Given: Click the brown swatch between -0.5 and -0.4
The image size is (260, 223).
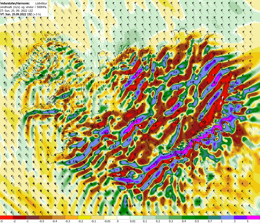Looking at the screenshot, I should point(45,217).
